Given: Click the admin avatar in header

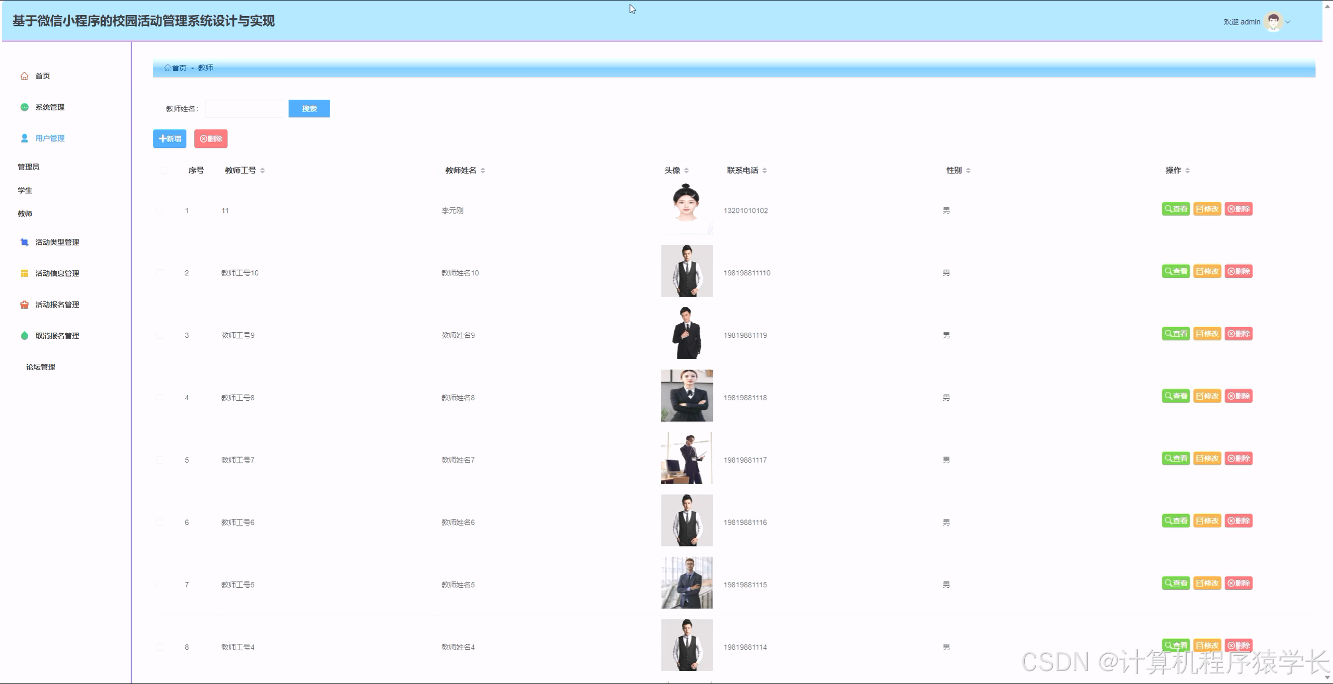Looking at the screenshot, I should pos(1274,22).
